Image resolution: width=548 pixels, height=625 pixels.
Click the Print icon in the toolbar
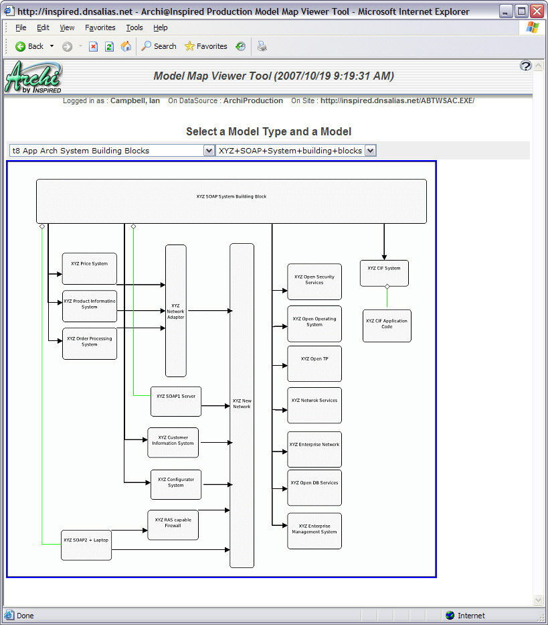coord(261,46)
